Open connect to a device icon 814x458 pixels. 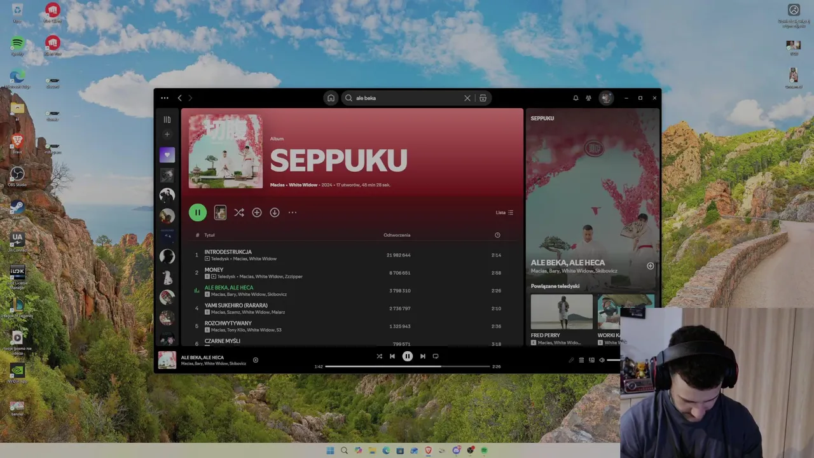tap(591, 360)
